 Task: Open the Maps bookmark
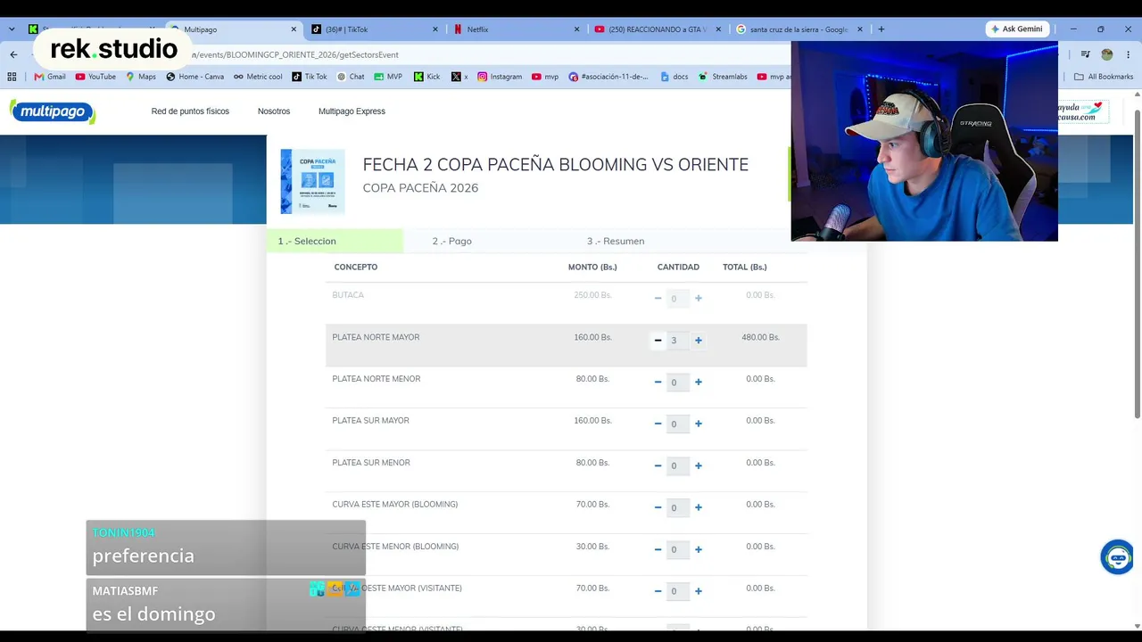[x=141, y=77]
